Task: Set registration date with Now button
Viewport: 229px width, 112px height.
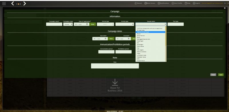Action: click(93, 24)
